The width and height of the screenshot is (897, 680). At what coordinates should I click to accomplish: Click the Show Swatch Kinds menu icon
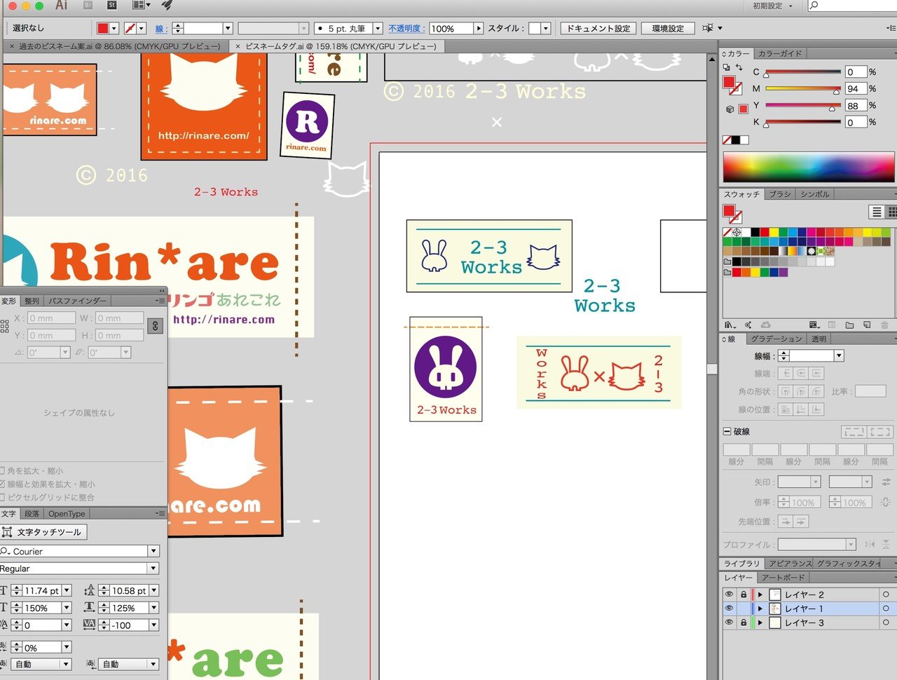(814, 325)
